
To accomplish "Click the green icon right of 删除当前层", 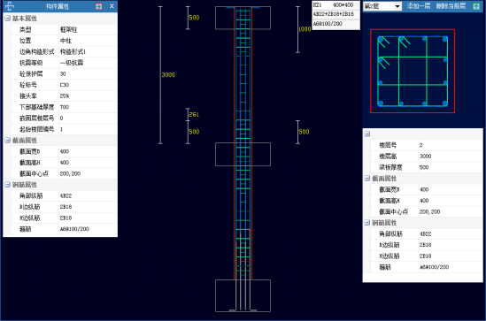I will tap(476, 6).
